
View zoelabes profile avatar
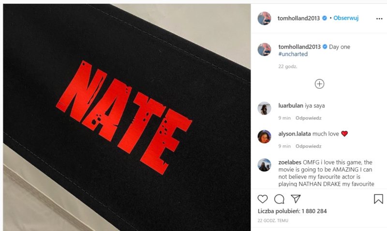click(x=264, y=165)
